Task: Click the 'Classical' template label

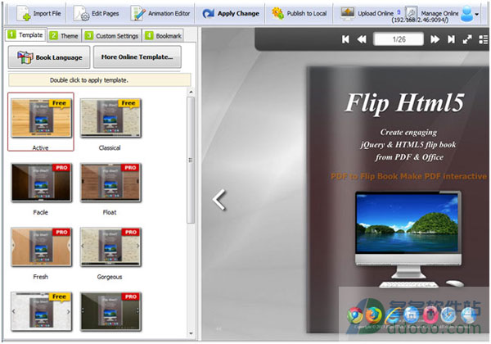Action: (110, 147)
